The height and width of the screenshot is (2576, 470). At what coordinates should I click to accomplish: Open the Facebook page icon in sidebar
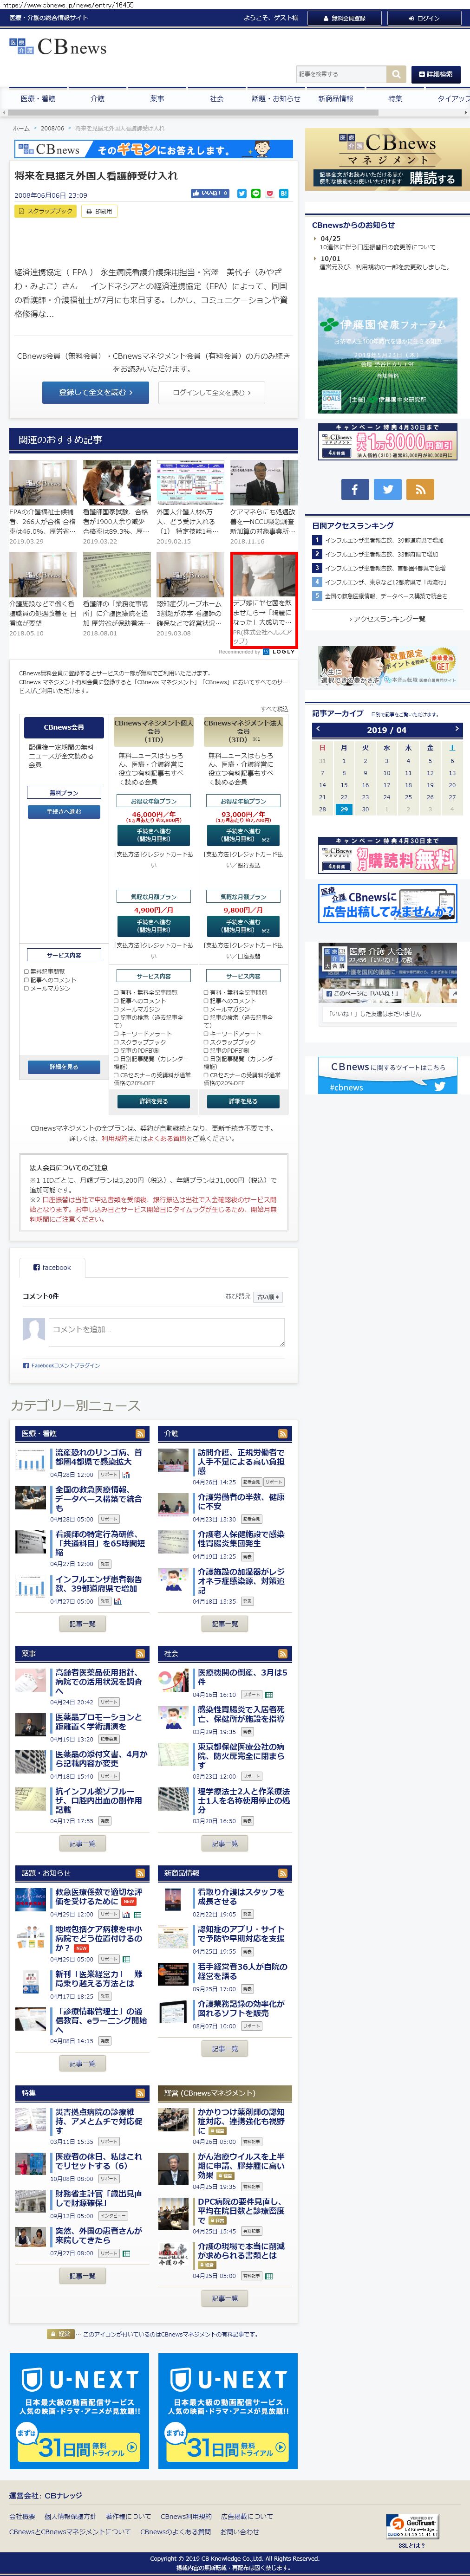[354, 489]
